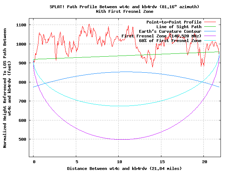Click the y-axis value 700
228x171 pixels.
tap(22, 101)
